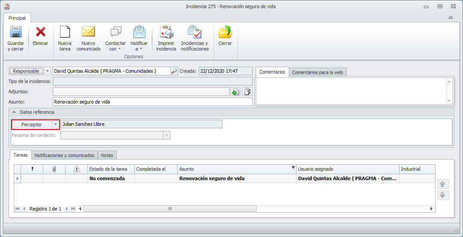This screenshot has height=237, width=463.
Task: Click the search magnifier in Responsable field
Action: (174, 71)
